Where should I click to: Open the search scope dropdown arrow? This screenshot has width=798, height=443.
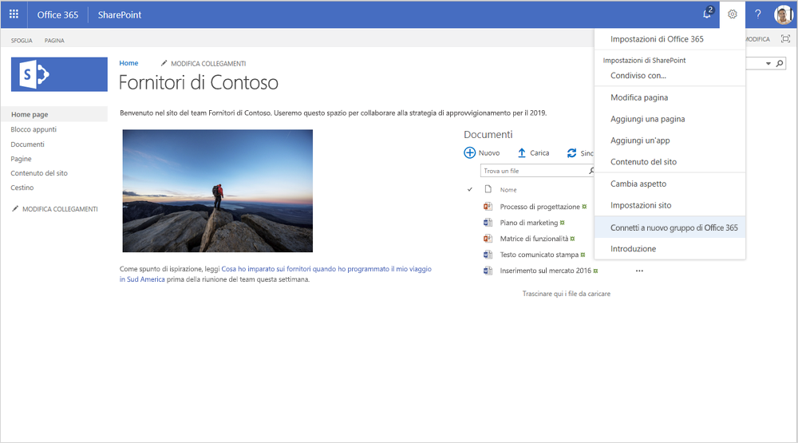tap(768, 64)
